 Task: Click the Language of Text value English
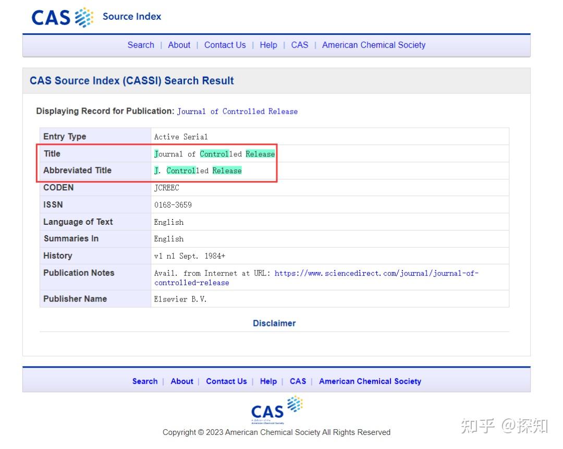pos(169,222)
